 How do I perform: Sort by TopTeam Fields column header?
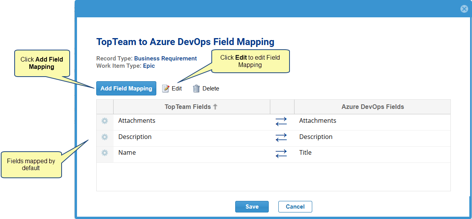click(x=188, y=107)
